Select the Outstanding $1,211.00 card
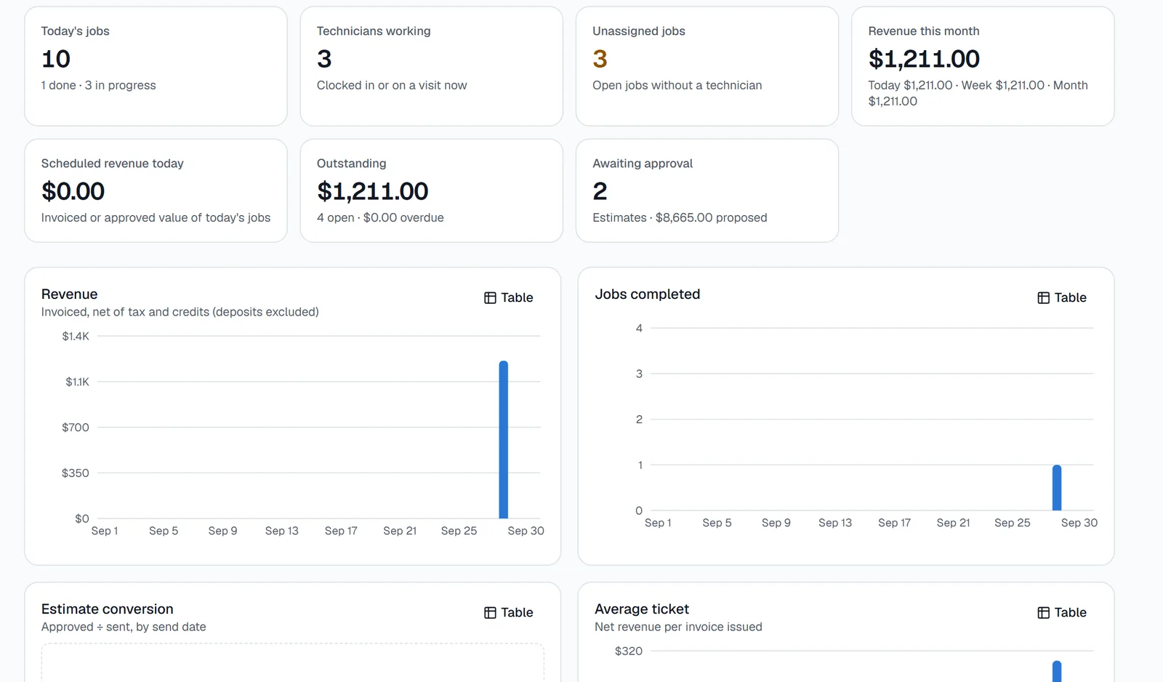The width and height of the screenshot is (1163, 682). tap(431, 190)
